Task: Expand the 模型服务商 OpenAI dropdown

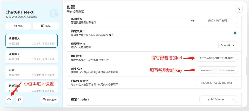Action: click(x=228, y=45)
